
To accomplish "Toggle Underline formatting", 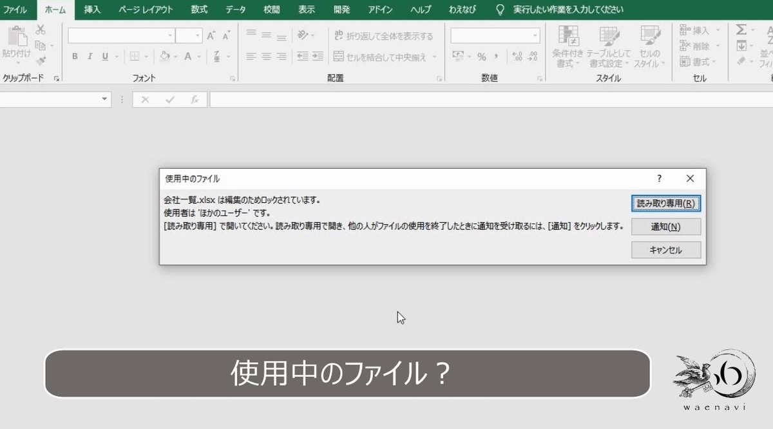I will click(104, 55).
